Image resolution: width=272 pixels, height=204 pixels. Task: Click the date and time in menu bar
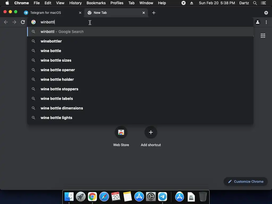click(217, 3)
